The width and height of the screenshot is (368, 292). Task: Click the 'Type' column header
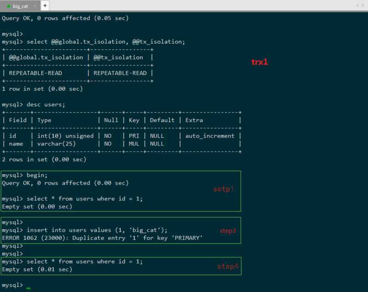click(x=44, y=120)
